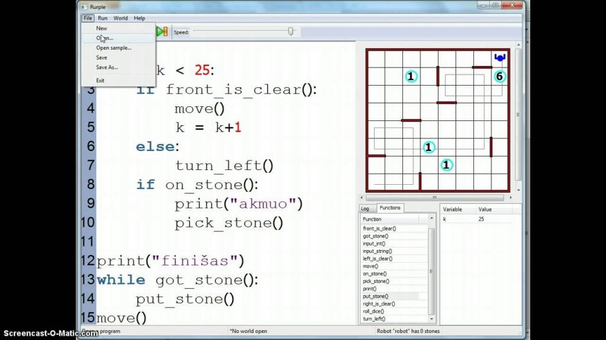Screen dimensions: 606x340
Task: Click the green step-run toolbar icon
Action: [x=162, y=32]
